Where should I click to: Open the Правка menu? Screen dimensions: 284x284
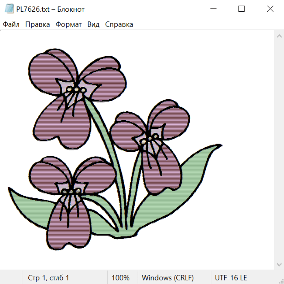click(38, 25)
